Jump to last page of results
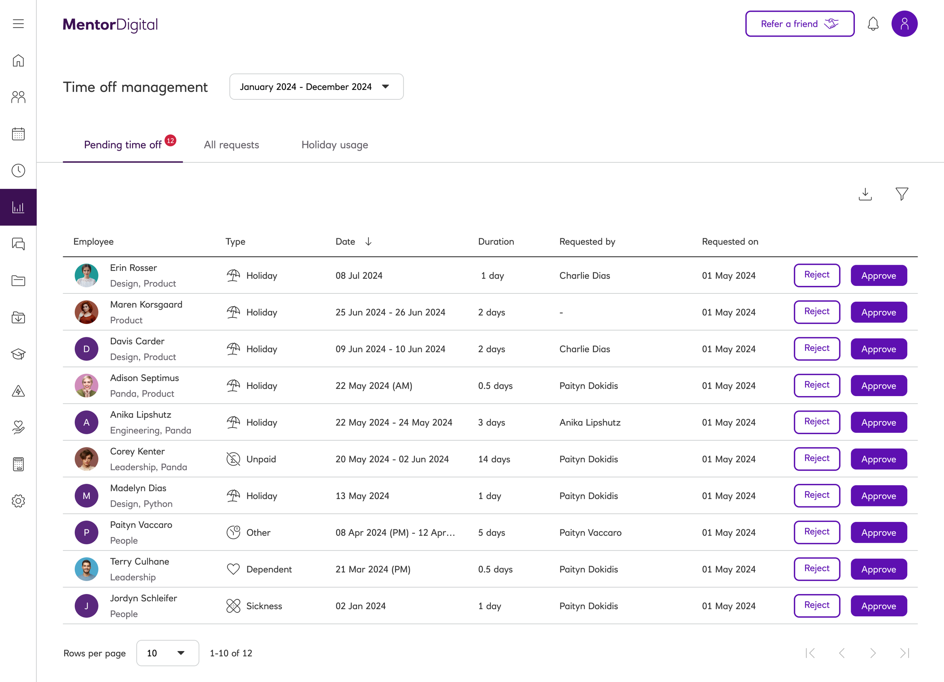Viewport: 944px width, 682px height. click(904, 653)
